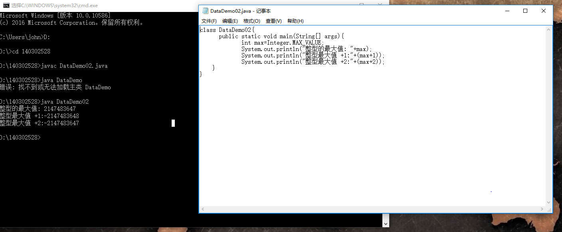Image resolution: width=562 pixels, height=232 pixels.
Task: Click the 'DataDemo02.java - 记事本' title text
Action: pos(240,11)
